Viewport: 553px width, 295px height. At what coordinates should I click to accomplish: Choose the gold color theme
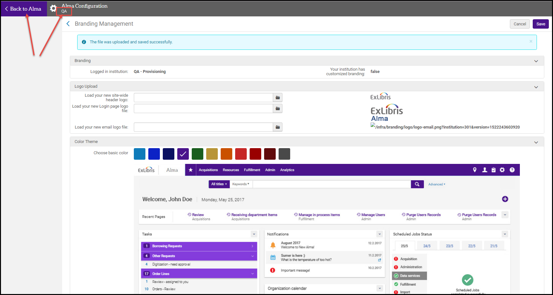(x=212, y=154)
